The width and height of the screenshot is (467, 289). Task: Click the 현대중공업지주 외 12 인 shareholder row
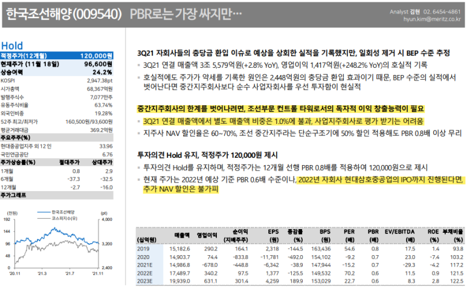click(57, 146)
